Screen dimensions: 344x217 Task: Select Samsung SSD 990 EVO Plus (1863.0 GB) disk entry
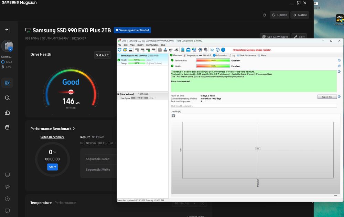[143, 59]
